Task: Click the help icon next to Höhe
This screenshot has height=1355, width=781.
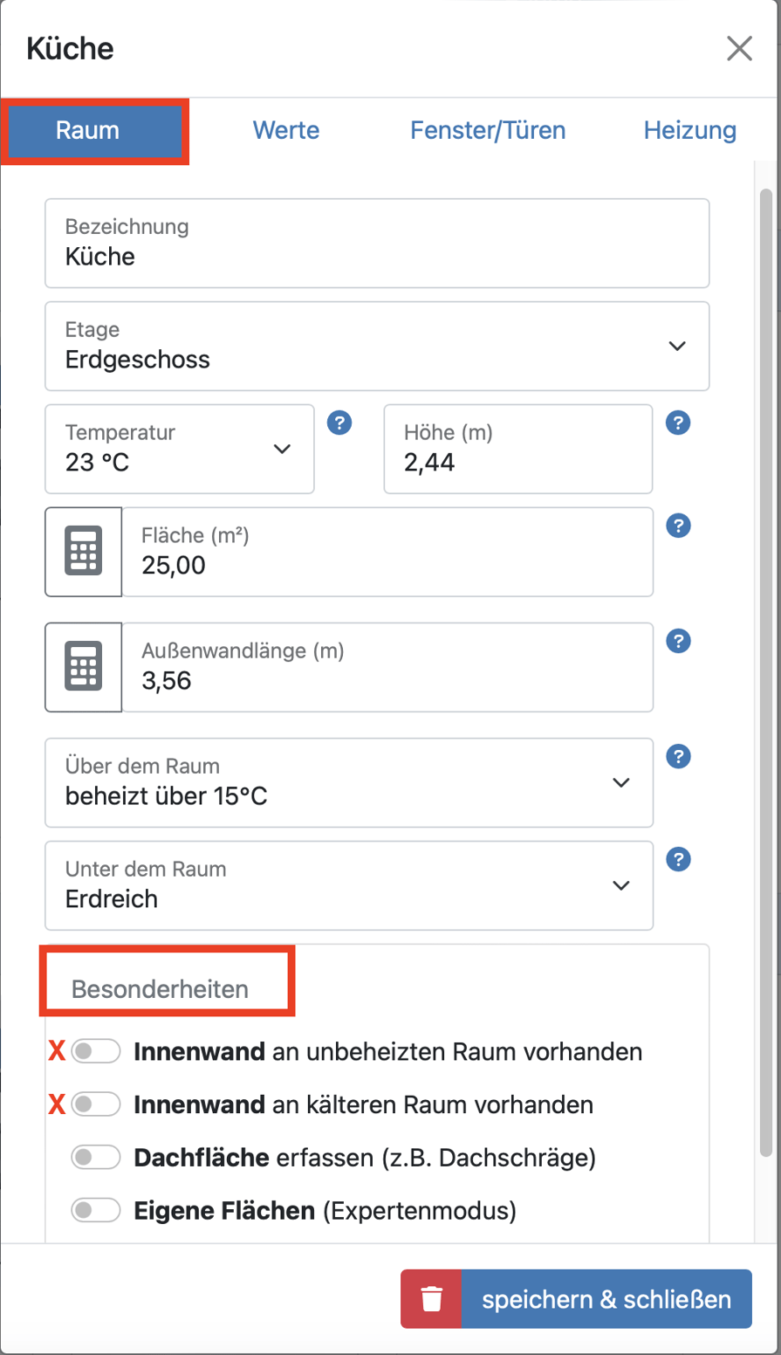Action: click(678, 423)
